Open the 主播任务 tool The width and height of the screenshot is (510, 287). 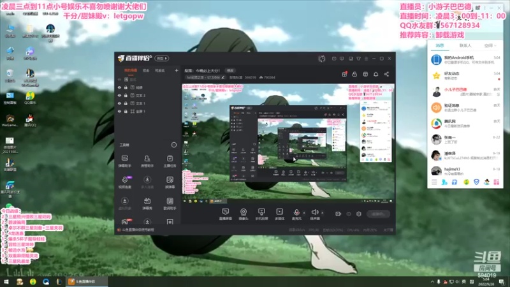coord(170,161)
